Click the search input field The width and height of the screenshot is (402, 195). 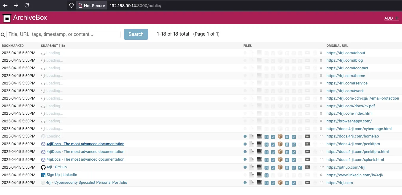coord(63,34)
